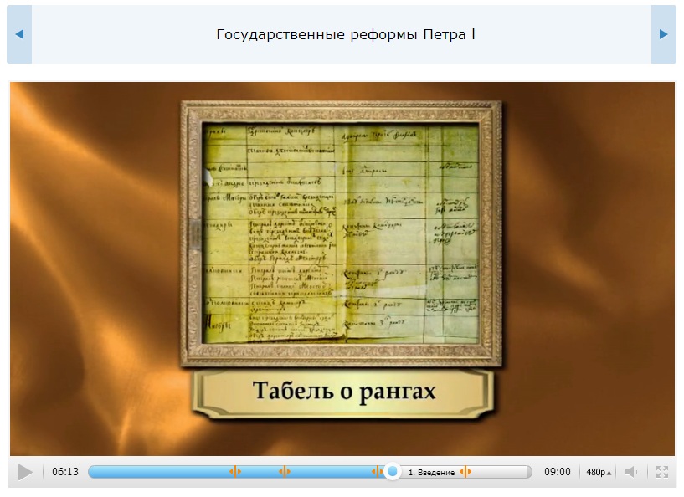The image size is (684, 497).
Task: Click the title 'Государственные реформы Петра I'
Action: [x=346, y=34]
